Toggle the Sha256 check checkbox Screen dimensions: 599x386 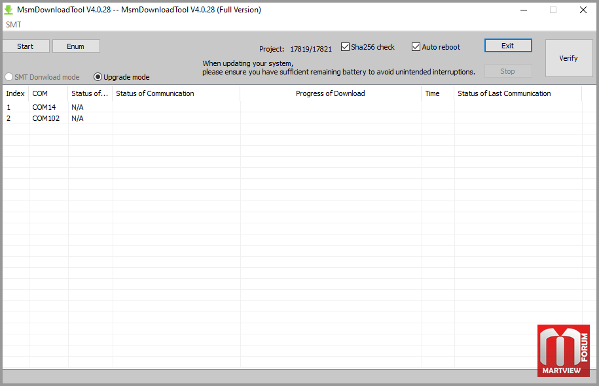pos(346,47)
